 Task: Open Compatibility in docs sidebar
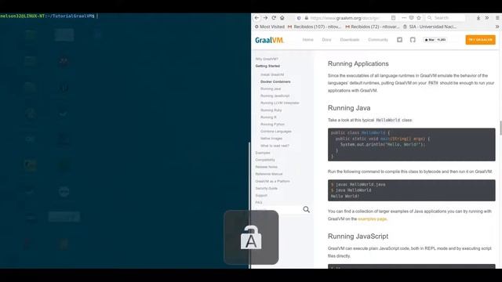point(265,160)
